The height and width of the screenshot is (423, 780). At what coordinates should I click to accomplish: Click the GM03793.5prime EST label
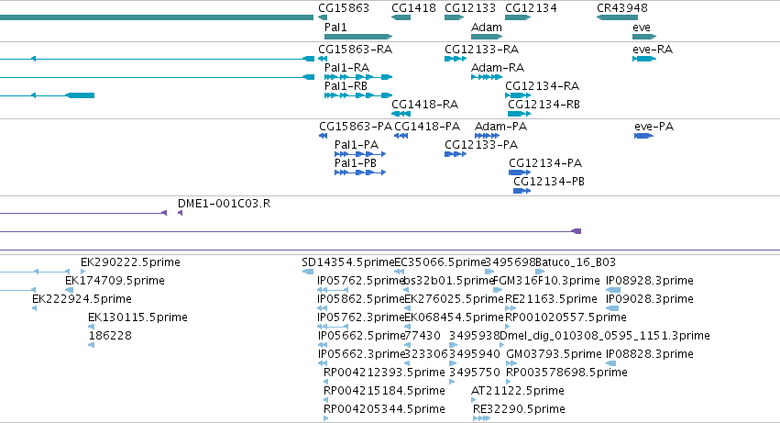pos(554,354)
